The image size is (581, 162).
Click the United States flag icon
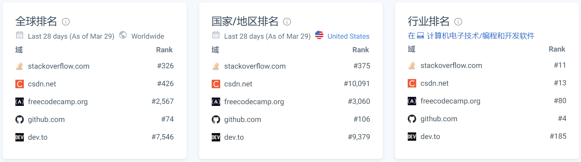319,35
